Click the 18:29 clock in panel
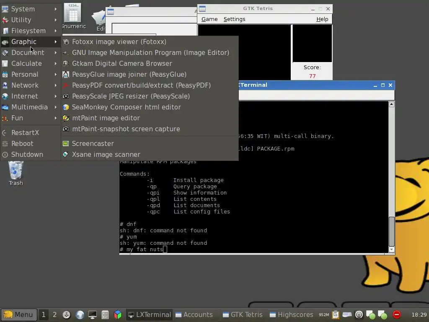This screenshot has width=429, height=322. click(x=419, y=315)
